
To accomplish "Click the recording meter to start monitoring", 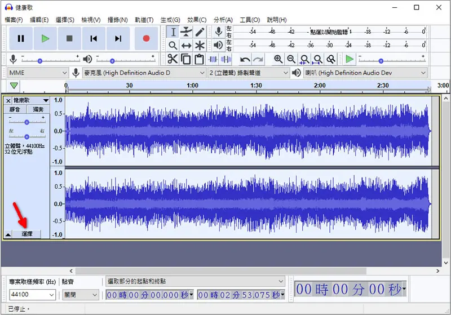I will click(x=329, y=32).
